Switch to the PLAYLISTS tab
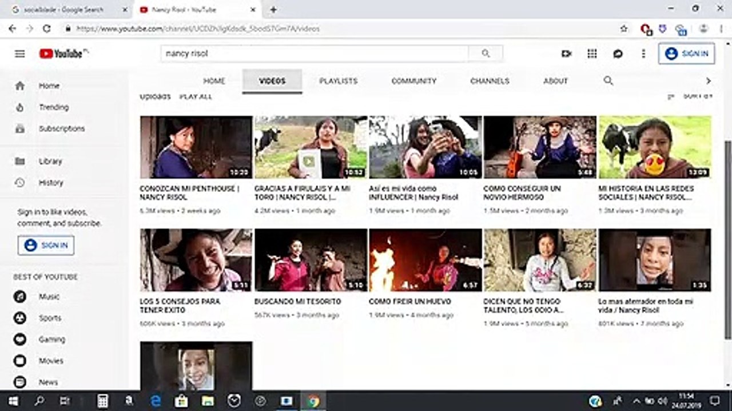 click(x=339, y=81)
